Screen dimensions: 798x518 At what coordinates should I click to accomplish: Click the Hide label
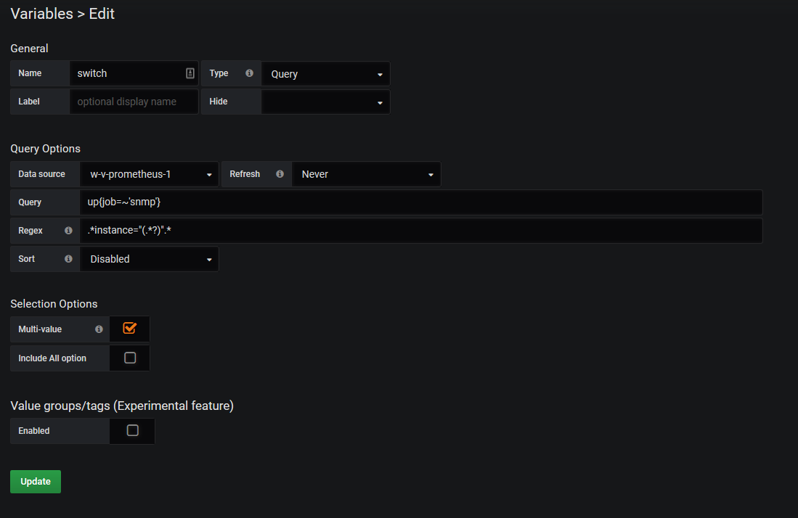(x=219, y=101)
